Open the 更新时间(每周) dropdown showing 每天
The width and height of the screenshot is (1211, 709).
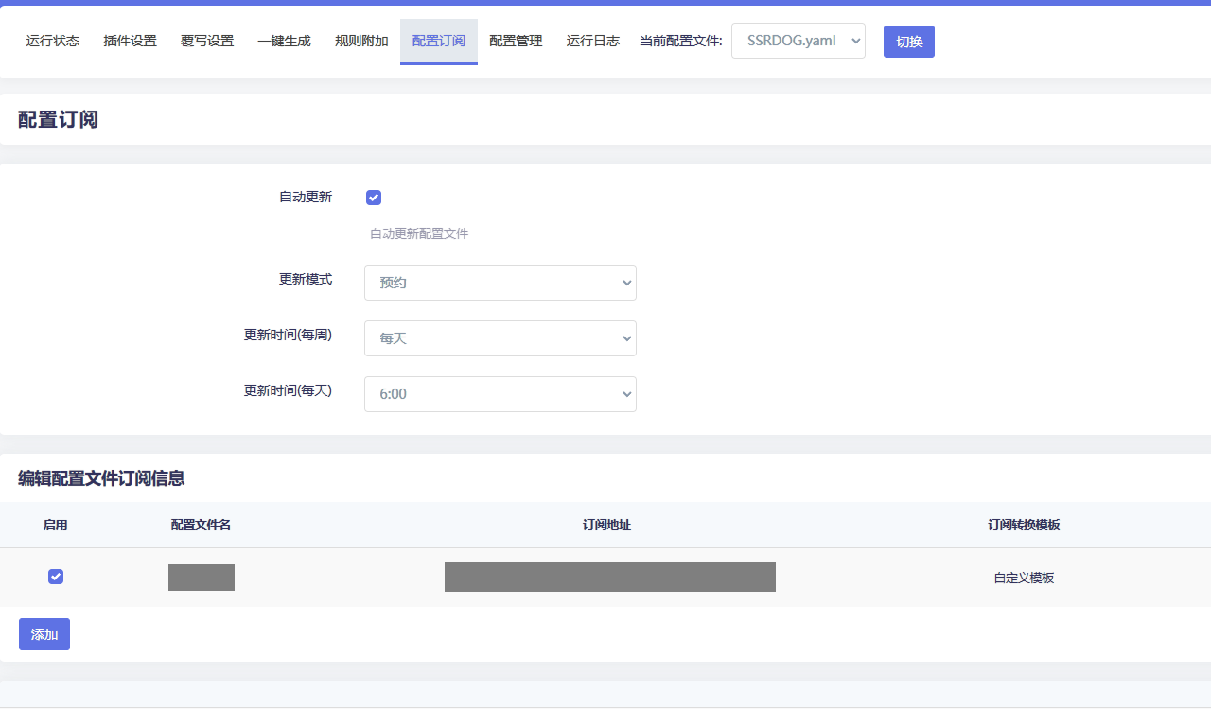coord(500,338)
